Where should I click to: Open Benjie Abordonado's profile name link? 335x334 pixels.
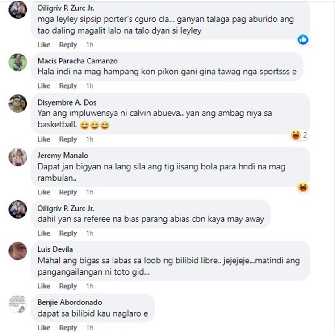70,302
